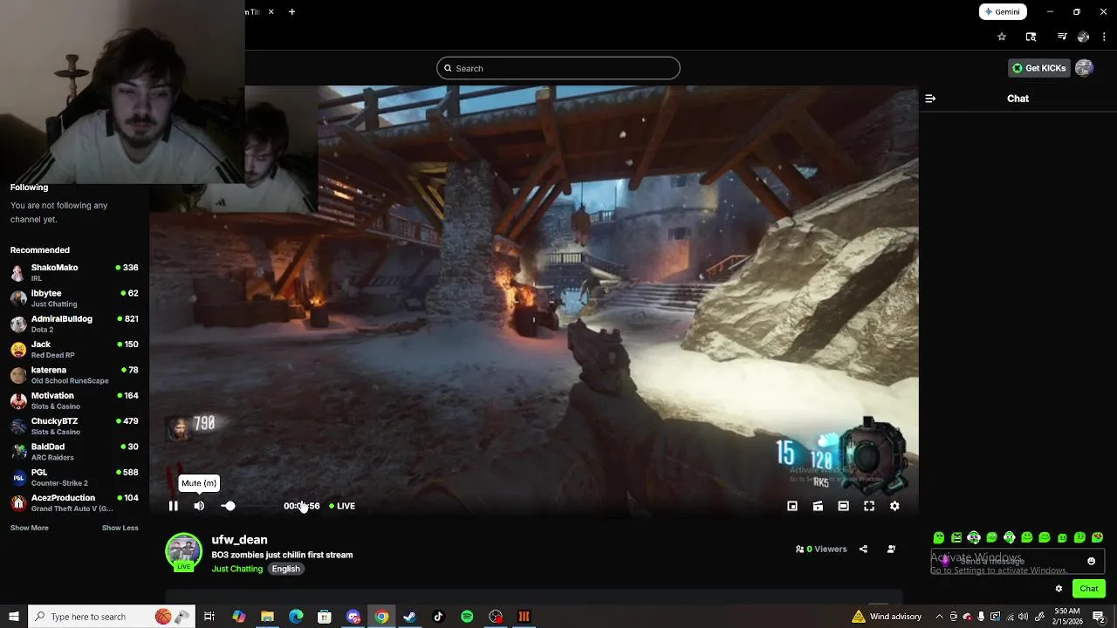The width and height of the screenshot is (1117, 628).
Task: Open ShakoMako recommended channel
Action: click(x=74, y=272)
